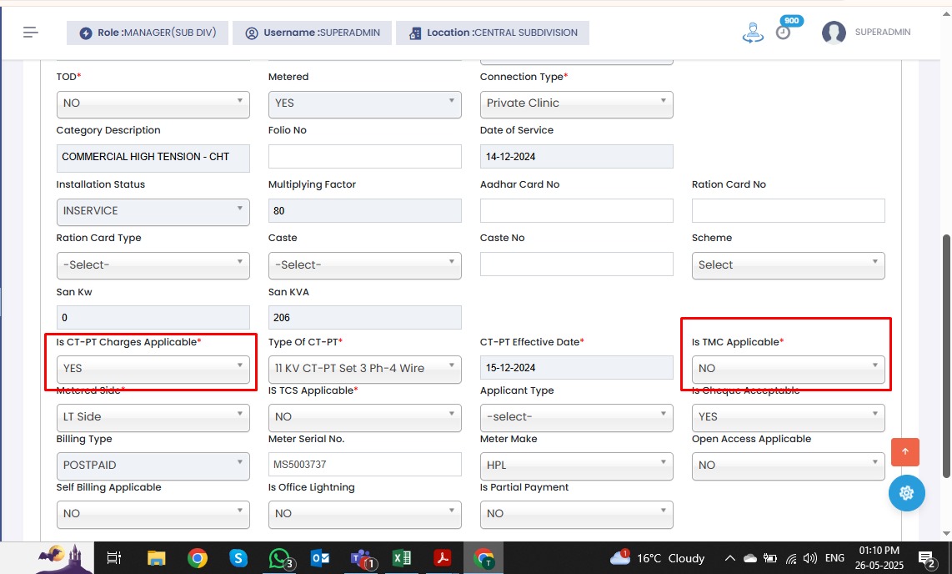
Task: Open the Scheme dropdown
Action: pyautogui.click(x=788, y=265)
